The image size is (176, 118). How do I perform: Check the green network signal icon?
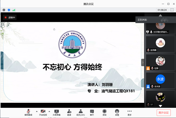pyautogui.click(x=14, y=10)
